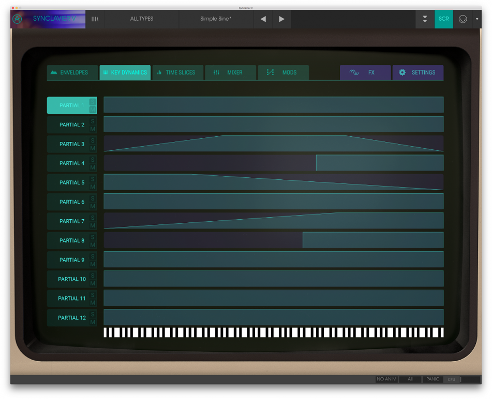Mute Partial 2 with its M toggle
The image size is (492, 399).
92,127
